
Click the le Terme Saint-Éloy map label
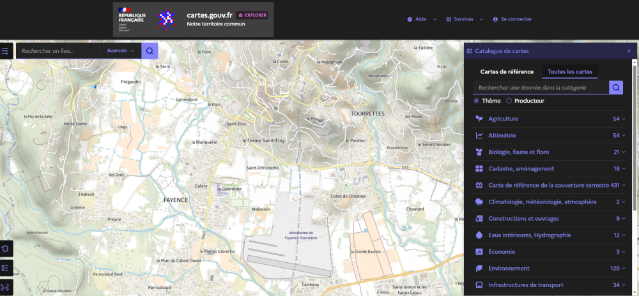[264, 140]
